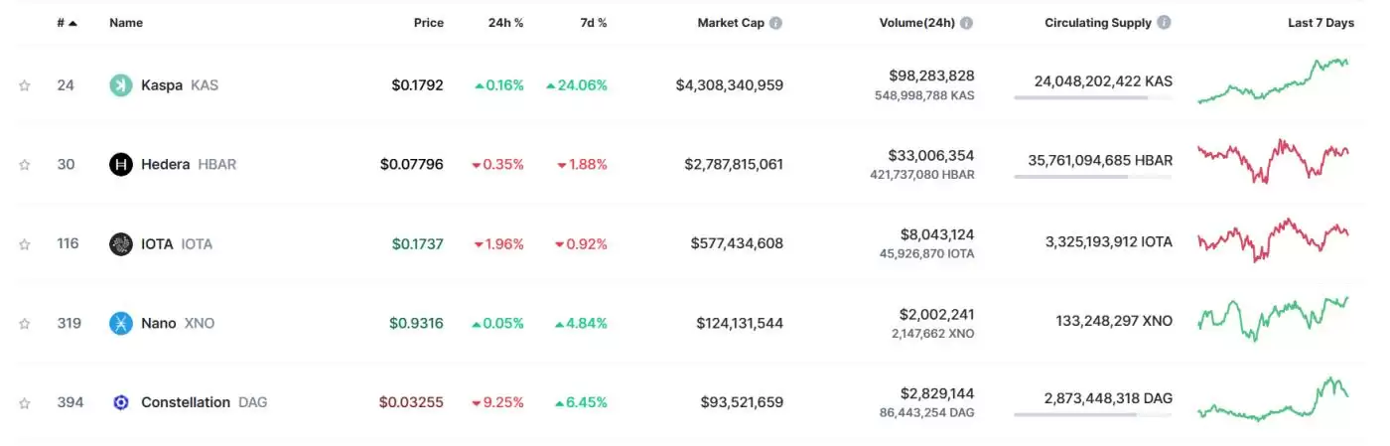Sort the table by 7d % header
Image resolution: width=1390 pixels, height=446 pixels.
pyautogui.click(x=594, y=23)
